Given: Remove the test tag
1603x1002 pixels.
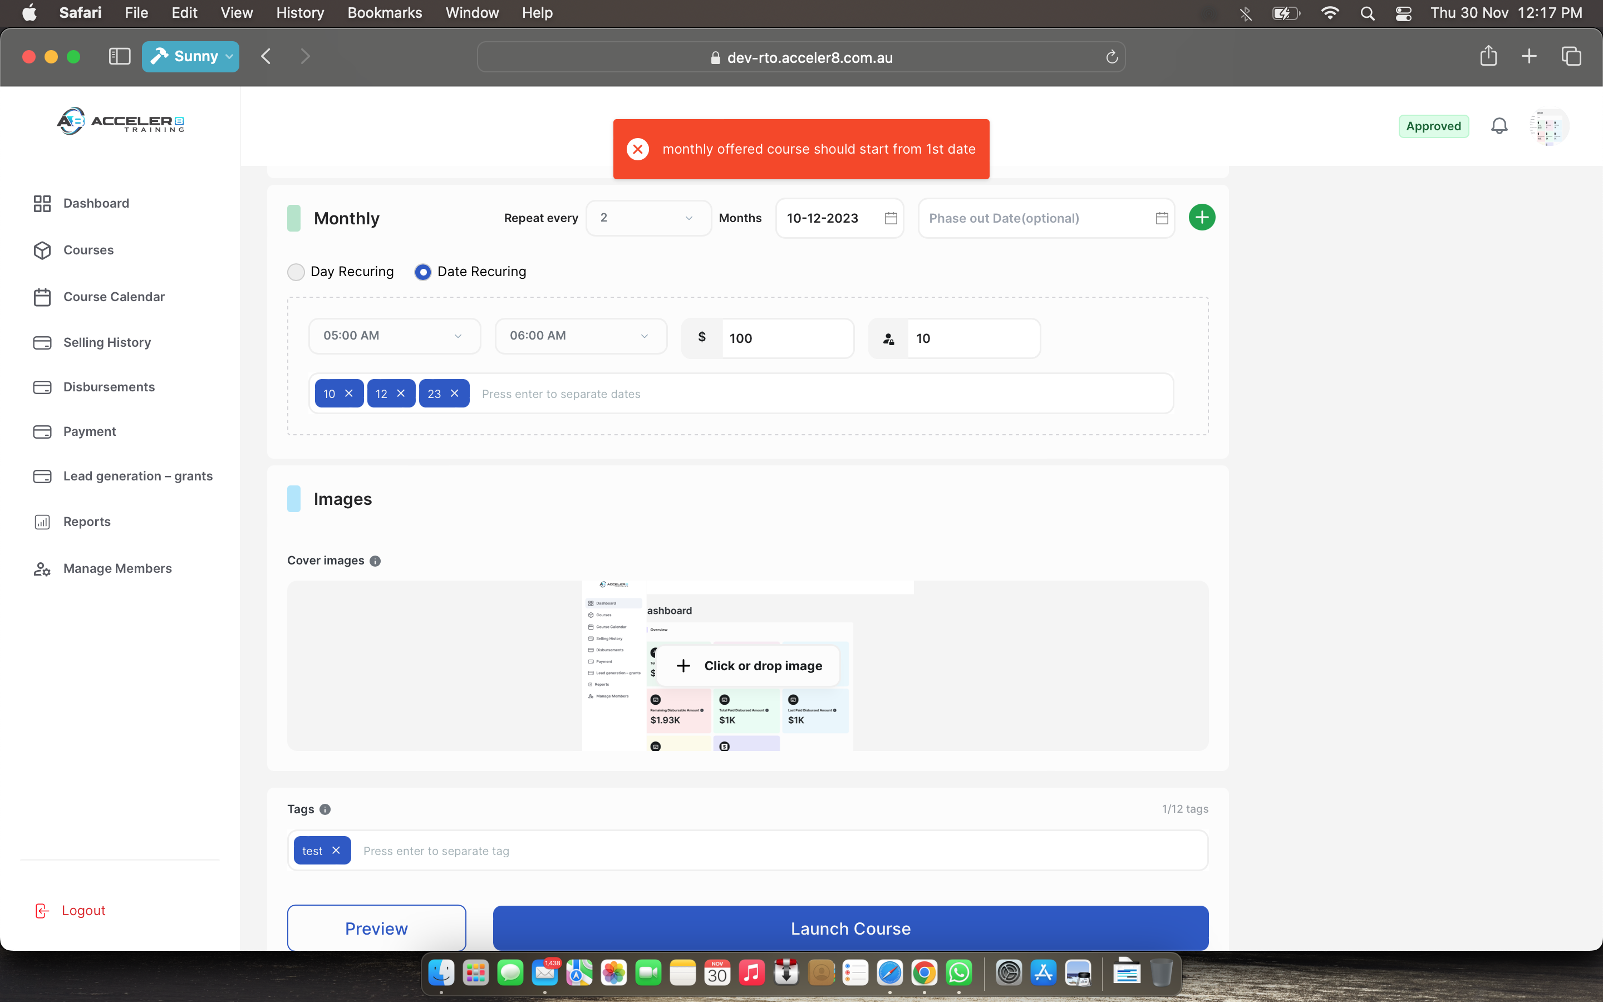Looking at the screenshot, I should click(336, 850).
